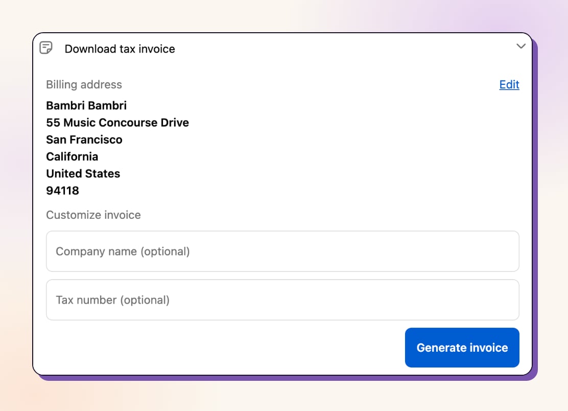
Task: Click the California state line
Action: pos(72,156)
